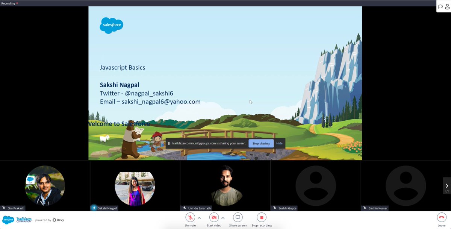
Task: Click Stop sharing in the sharing bar
Action: pos(261,143)
